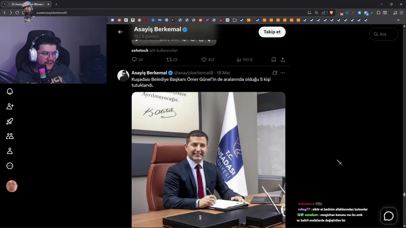This screenshot has height=228, width=406.
Task: Show hidden bookmarks with the double-chevron
Action: point(398,20)
